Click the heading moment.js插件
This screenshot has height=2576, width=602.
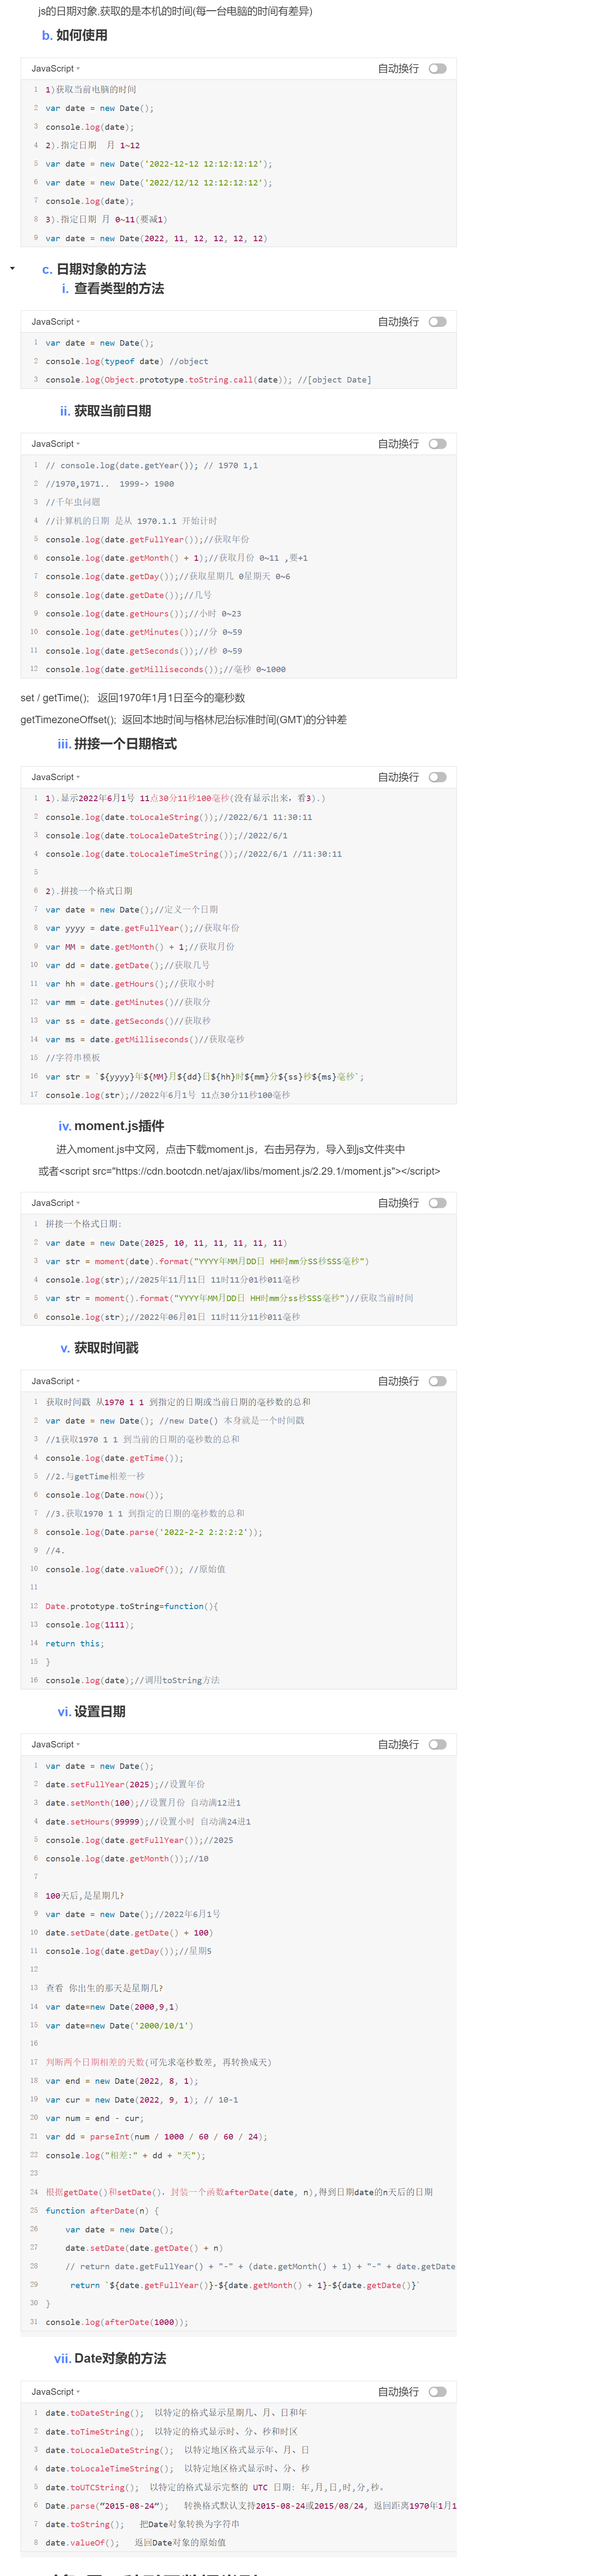(119, 1126)
